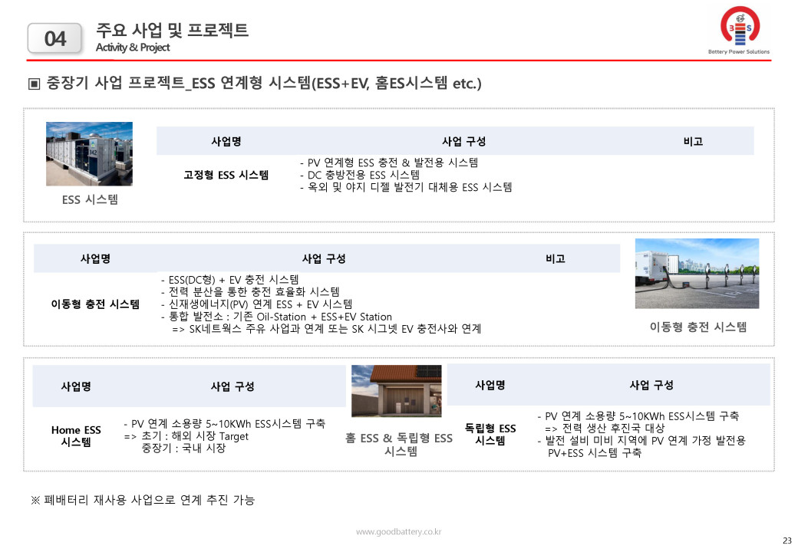The height and width of the screenshot is (552, 798).
Task: Click the 홈 ESS & 독립형 ESS caption
Action: pos(399,445)
